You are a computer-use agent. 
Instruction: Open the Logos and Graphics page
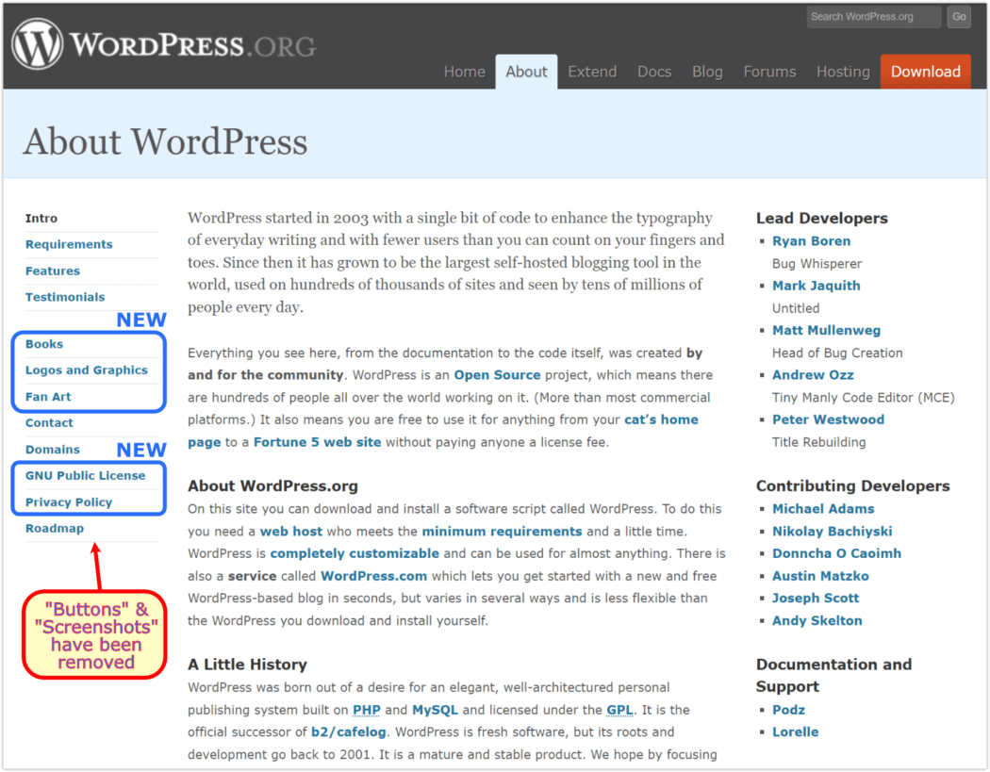point(87,370)
